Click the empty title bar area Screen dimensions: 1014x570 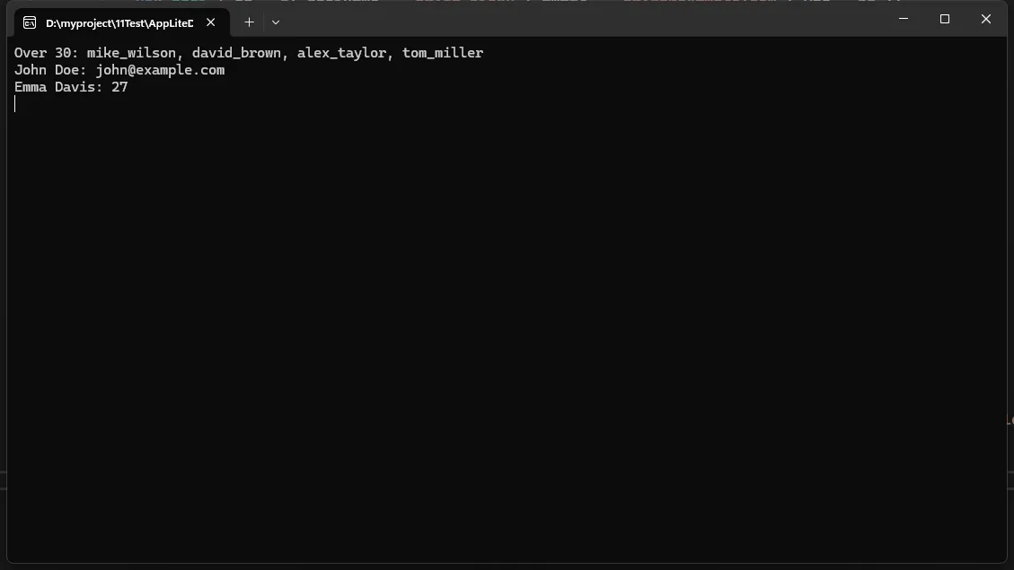click(x=584, y=20)
